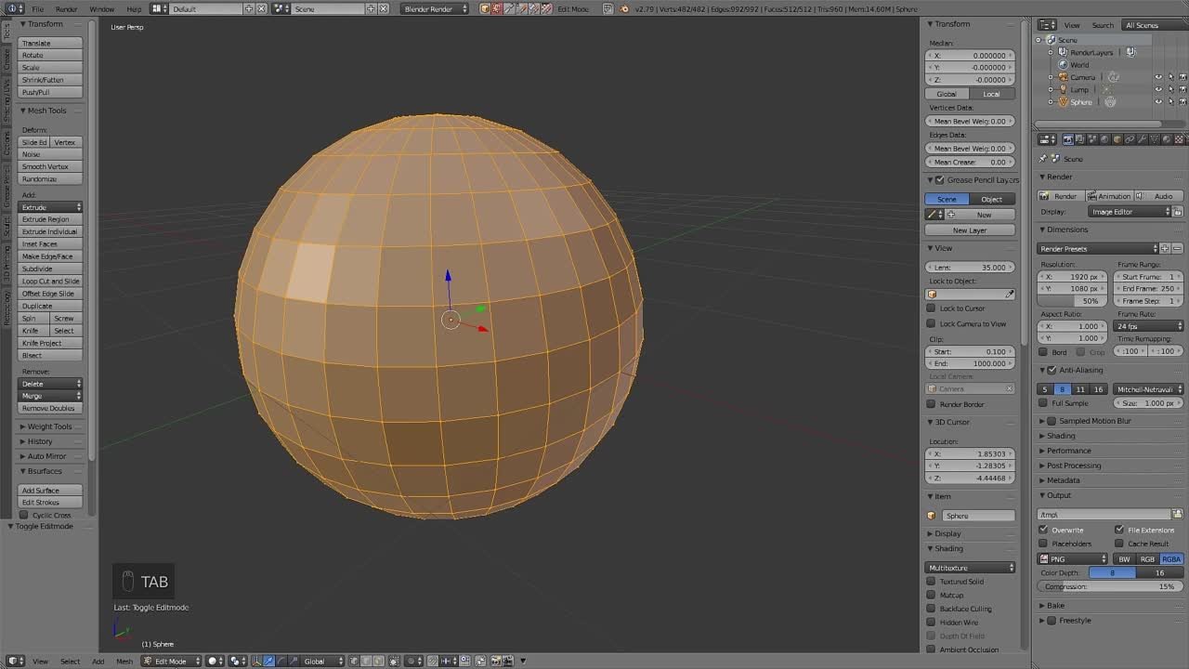The image size is (1189, 669).
Task: Click the Animation render button
Action: point(1112,194)
